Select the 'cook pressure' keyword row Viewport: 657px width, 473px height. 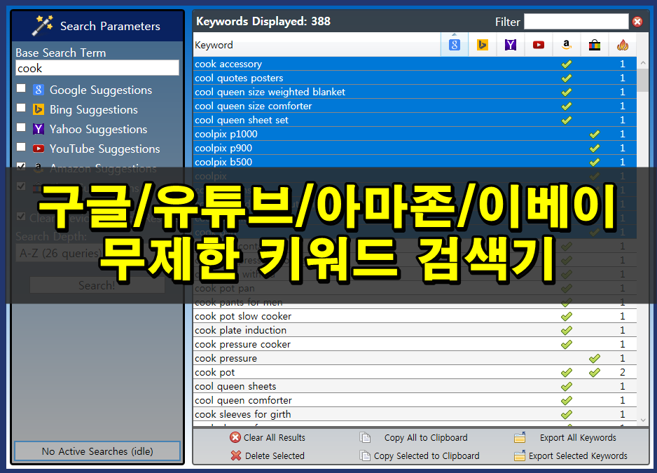click(x=415, y=358)
